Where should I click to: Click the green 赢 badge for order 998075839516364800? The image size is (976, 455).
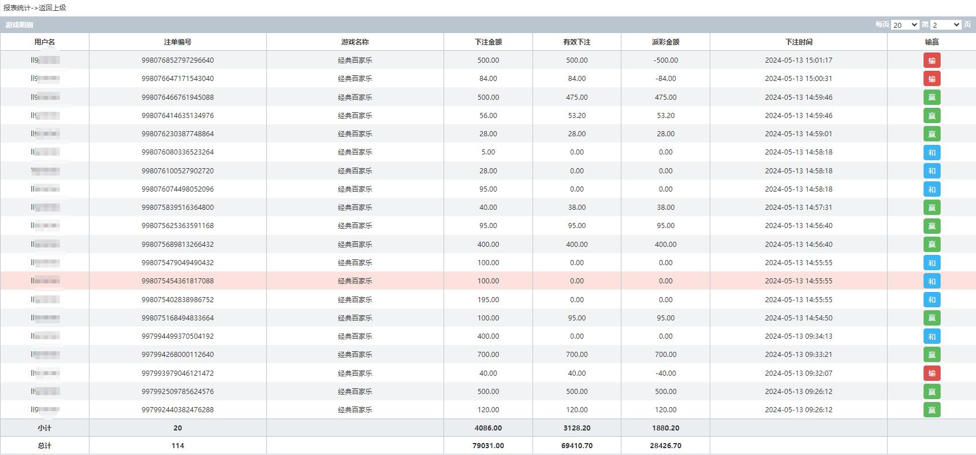(x=932, y=208)
